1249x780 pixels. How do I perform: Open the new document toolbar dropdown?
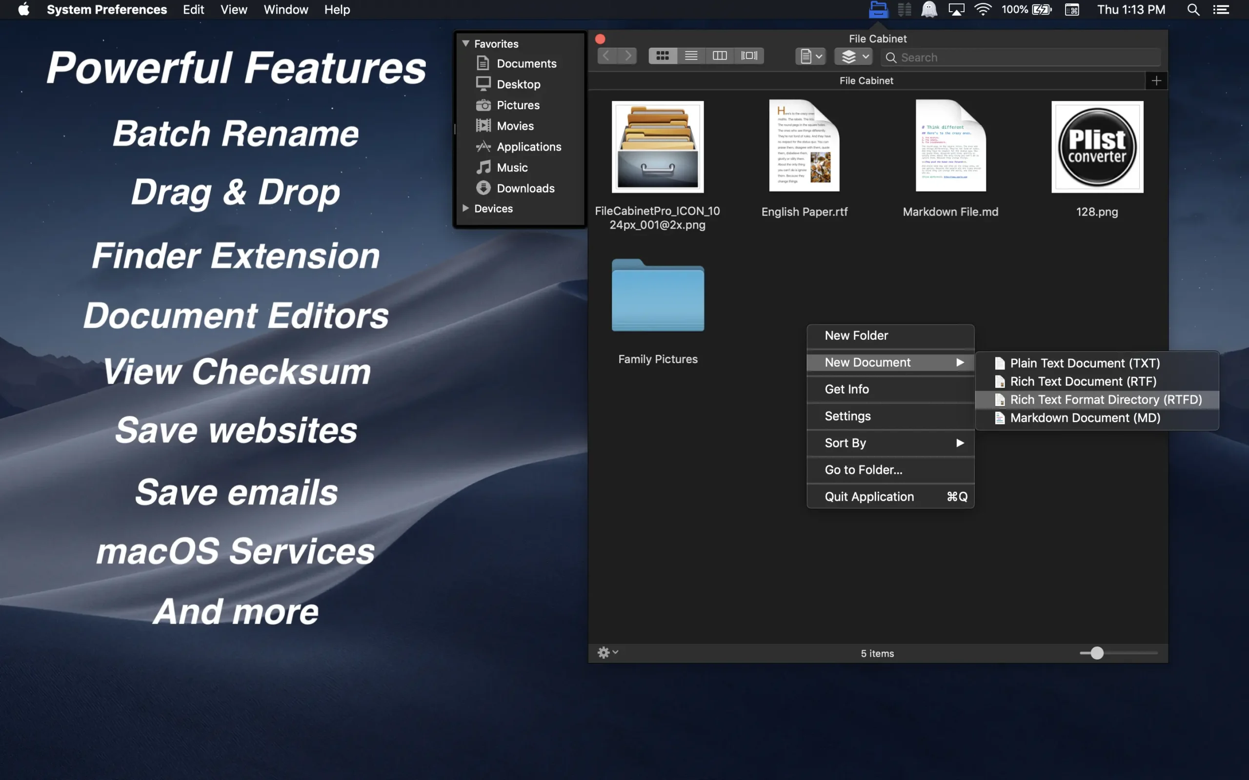pyautogui.click(x=810, y=56)
